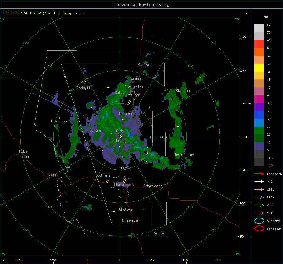Click the Lacombe town label
283x264 pixels.
point(136,79)
